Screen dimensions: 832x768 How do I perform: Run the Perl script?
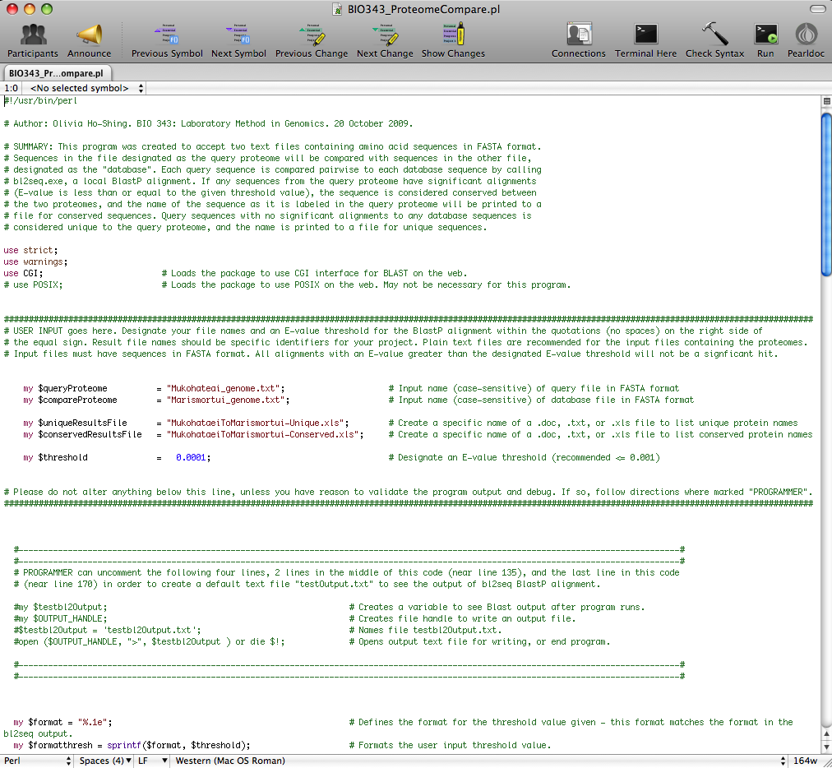pyautogui.click(x=765, y=40)
